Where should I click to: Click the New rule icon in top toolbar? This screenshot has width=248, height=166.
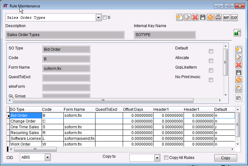[x=180, y=17]
